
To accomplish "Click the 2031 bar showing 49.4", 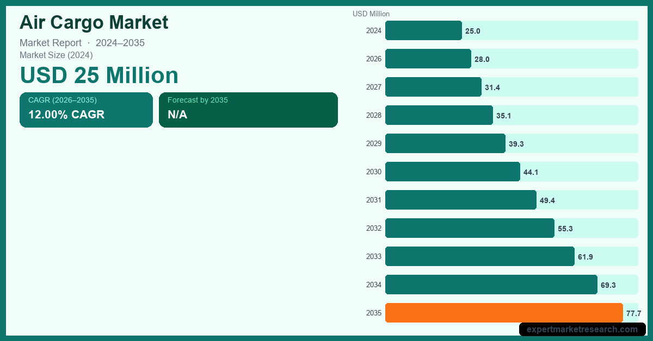I will click(x=461, y=200).
